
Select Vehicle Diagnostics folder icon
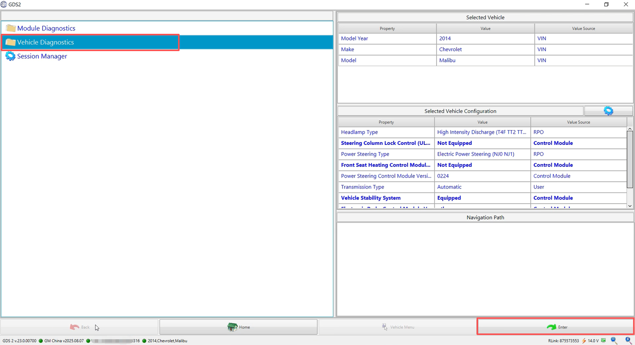(10, 42)
